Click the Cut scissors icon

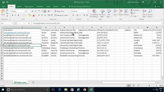pyautogui.click(x=7, y=10)
